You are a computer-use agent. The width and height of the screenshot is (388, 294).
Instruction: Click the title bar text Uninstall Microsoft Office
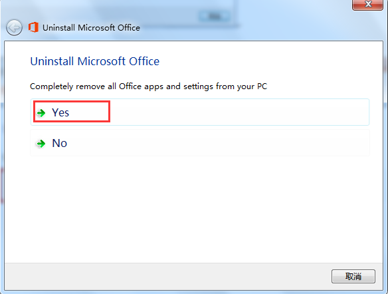tap(91, 28)
